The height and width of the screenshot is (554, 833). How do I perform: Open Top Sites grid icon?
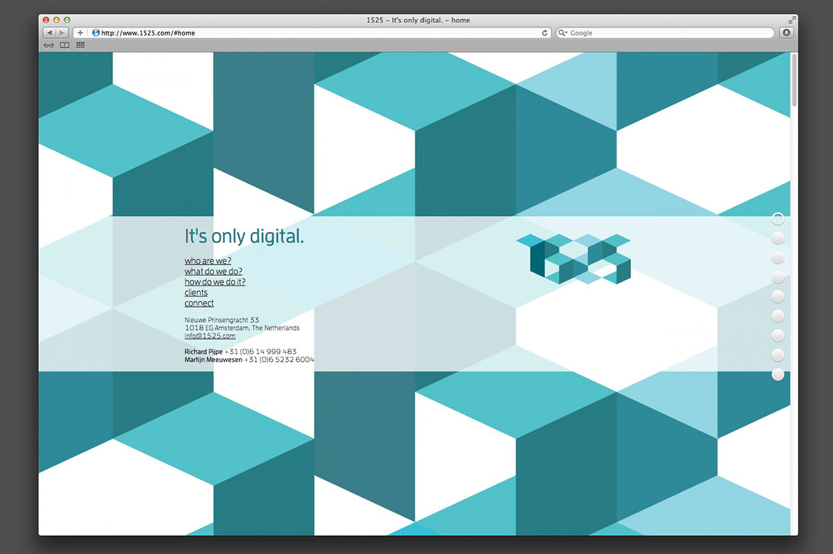[x=81, y=45]
